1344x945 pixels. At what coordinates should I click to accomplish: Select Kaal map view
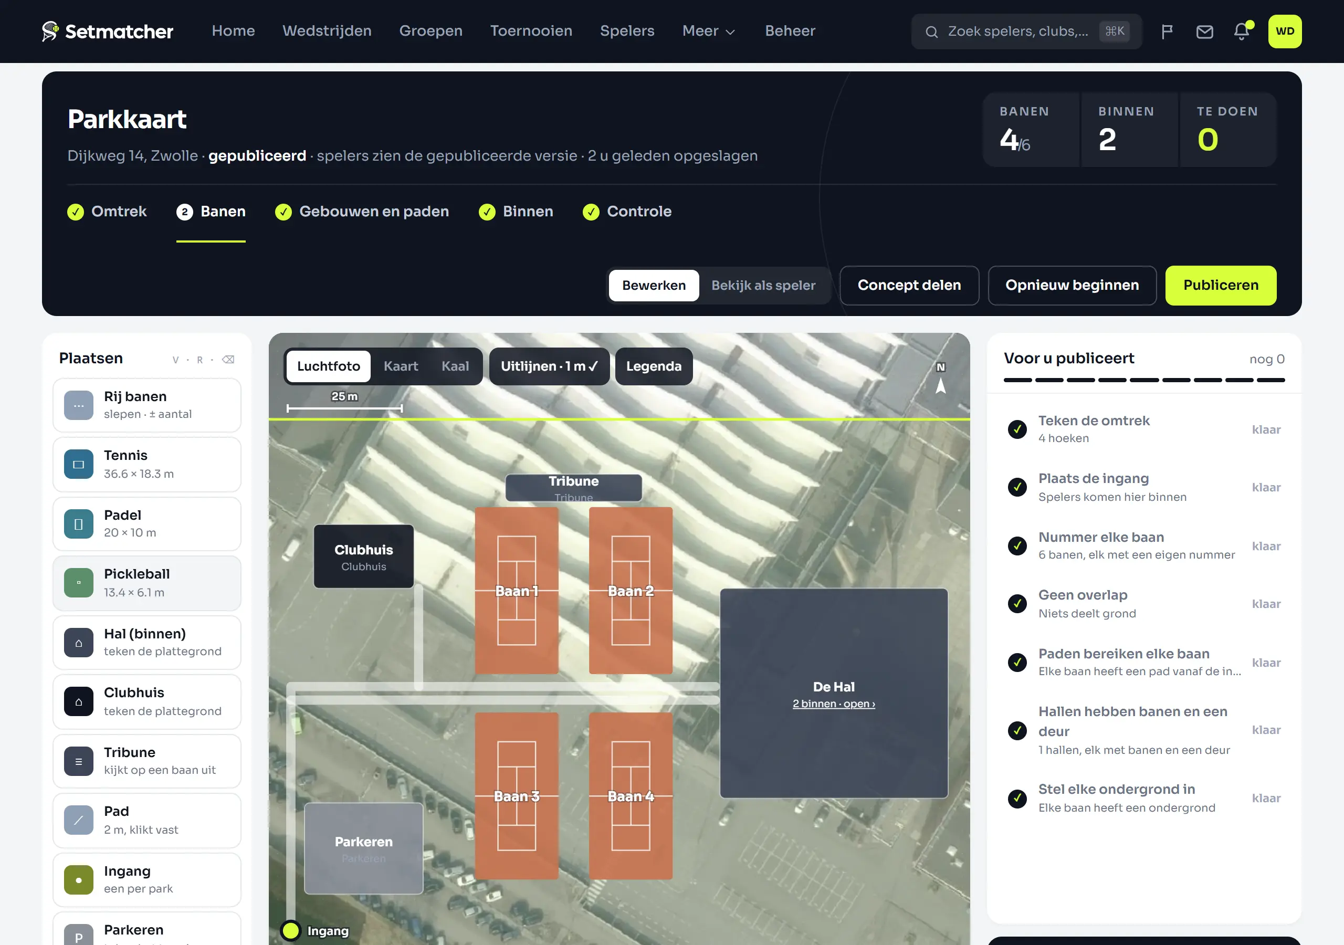pyautogui.click(x=455, y=366)
